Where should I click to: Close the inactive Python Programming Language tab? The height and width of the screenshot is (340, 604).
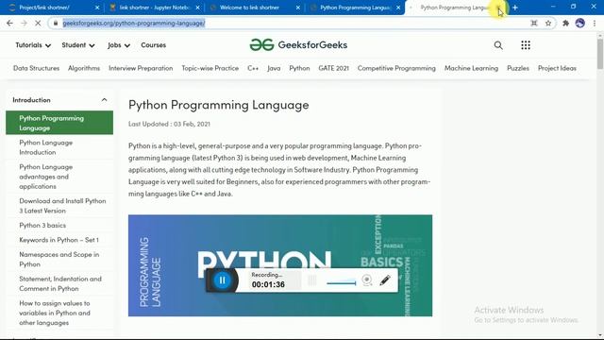click(398, 8)
